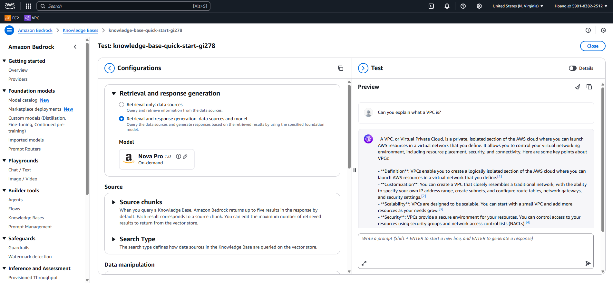Open the CloudShell terminal icon
This screenshot has height=283, width=613.
point(431,6)
